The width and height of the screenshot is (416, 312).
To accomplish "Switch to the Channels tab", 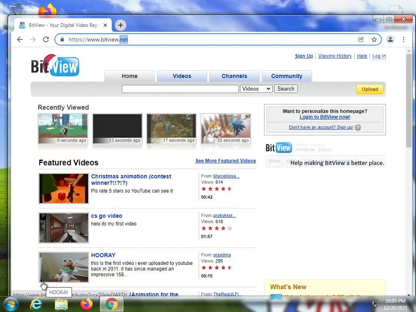I will pos(234,76).
